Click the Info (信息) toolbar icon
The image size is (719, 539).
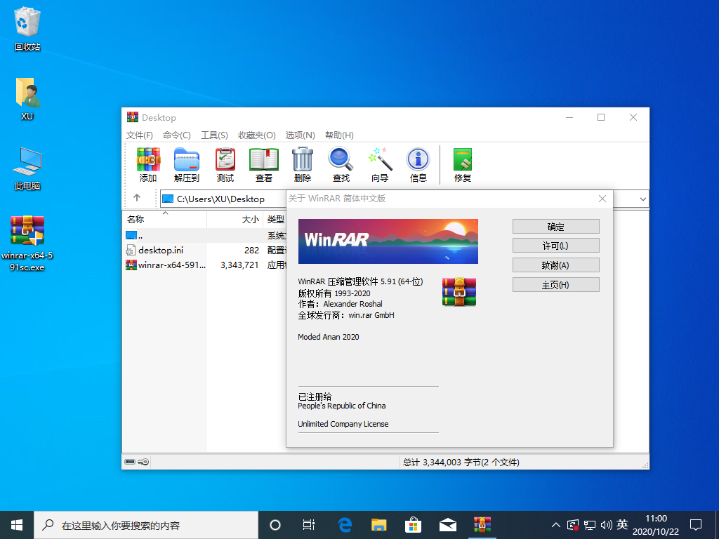point(418,165)
